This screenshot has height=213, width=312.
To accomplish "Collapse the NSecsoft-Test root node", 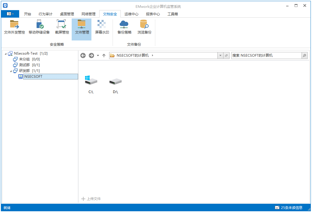I will point(6,54).
